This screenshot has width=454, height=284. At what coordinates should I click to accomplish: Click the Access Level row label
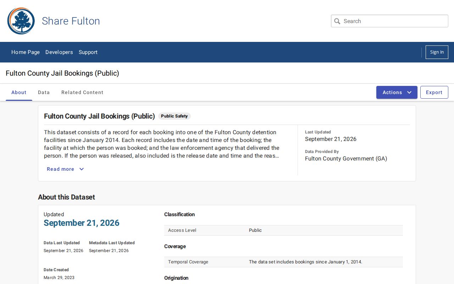coord(182,230)
